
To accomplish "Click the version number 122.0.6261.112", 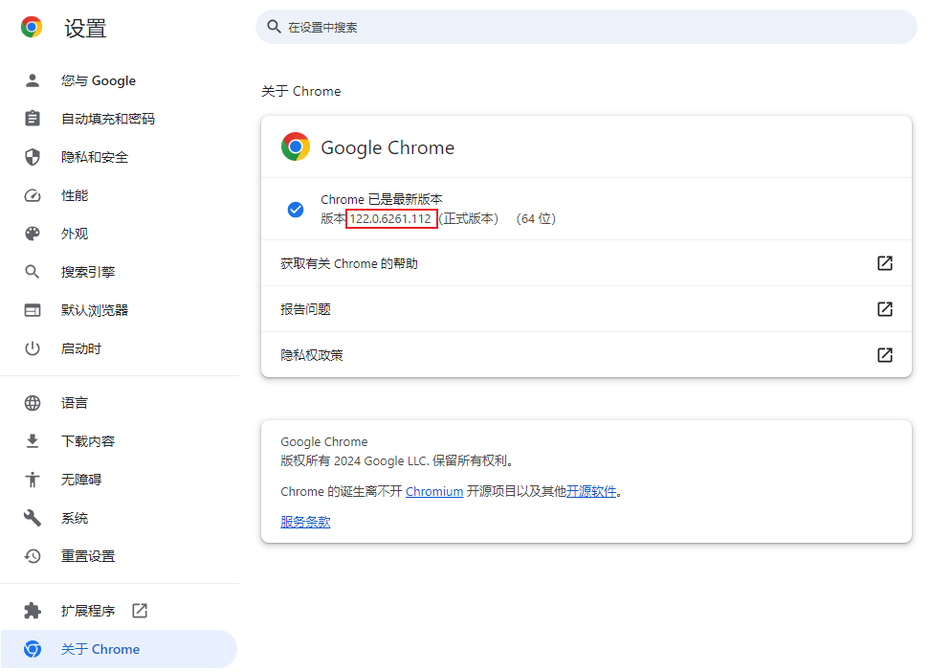I will (390, 218).
